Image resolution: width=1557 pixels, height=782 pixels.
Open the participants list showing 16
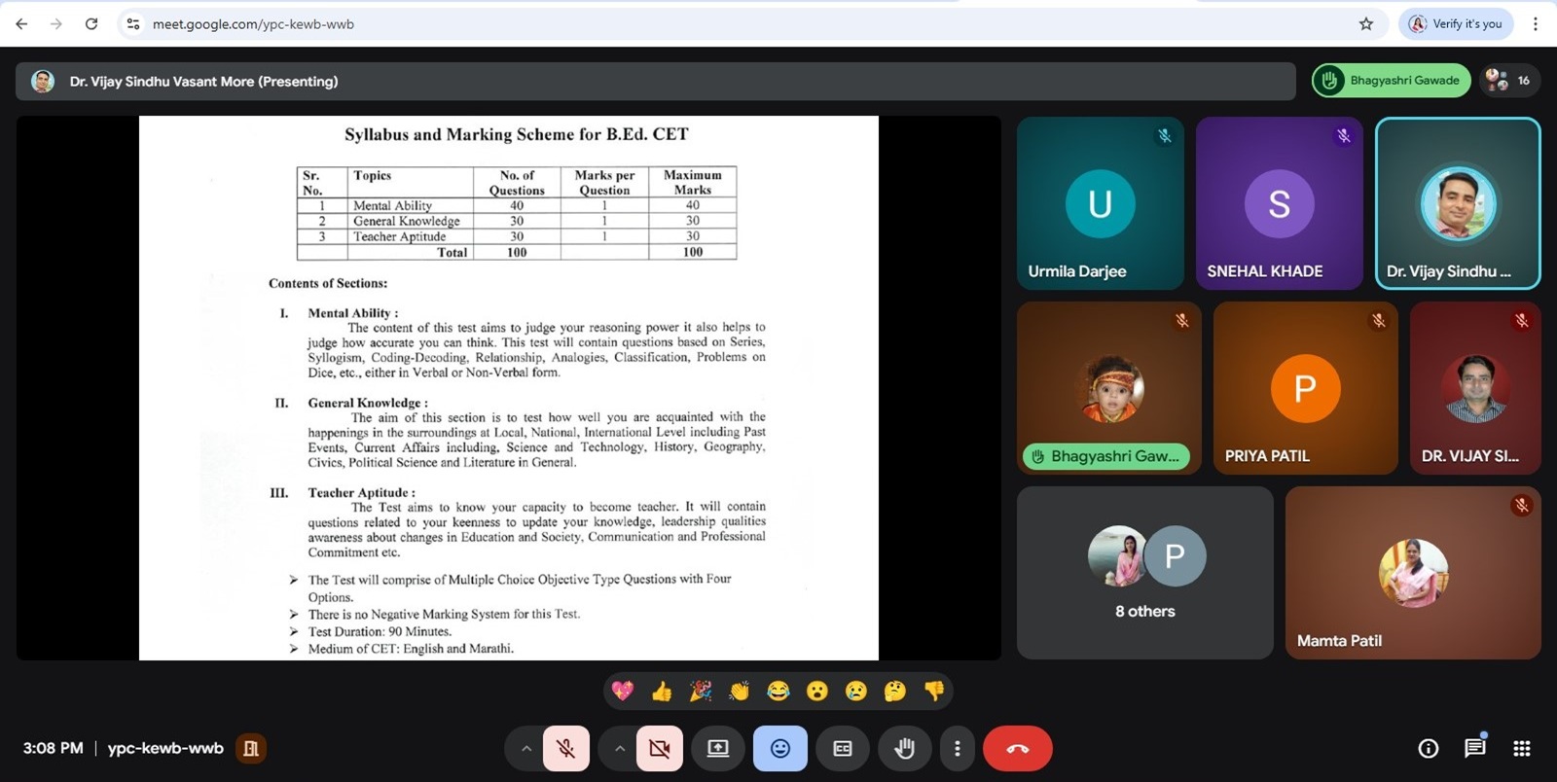[1509, 81]
